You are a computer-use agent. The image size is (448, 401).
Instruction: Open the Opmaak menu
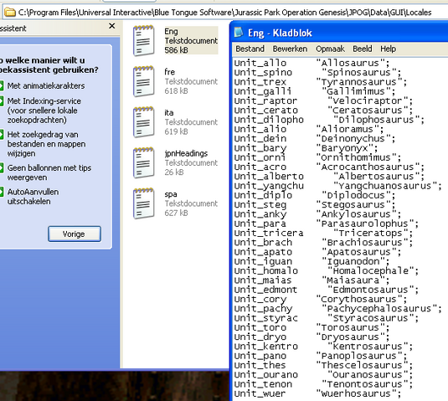click(x=330, y=49)
